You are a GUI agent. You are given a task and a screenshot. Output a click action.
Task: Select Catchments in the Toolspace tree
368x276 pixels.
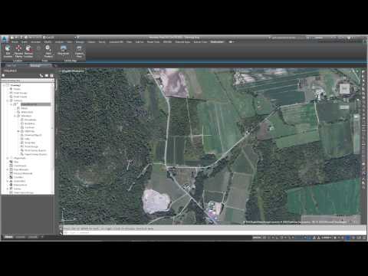(20, 166)
